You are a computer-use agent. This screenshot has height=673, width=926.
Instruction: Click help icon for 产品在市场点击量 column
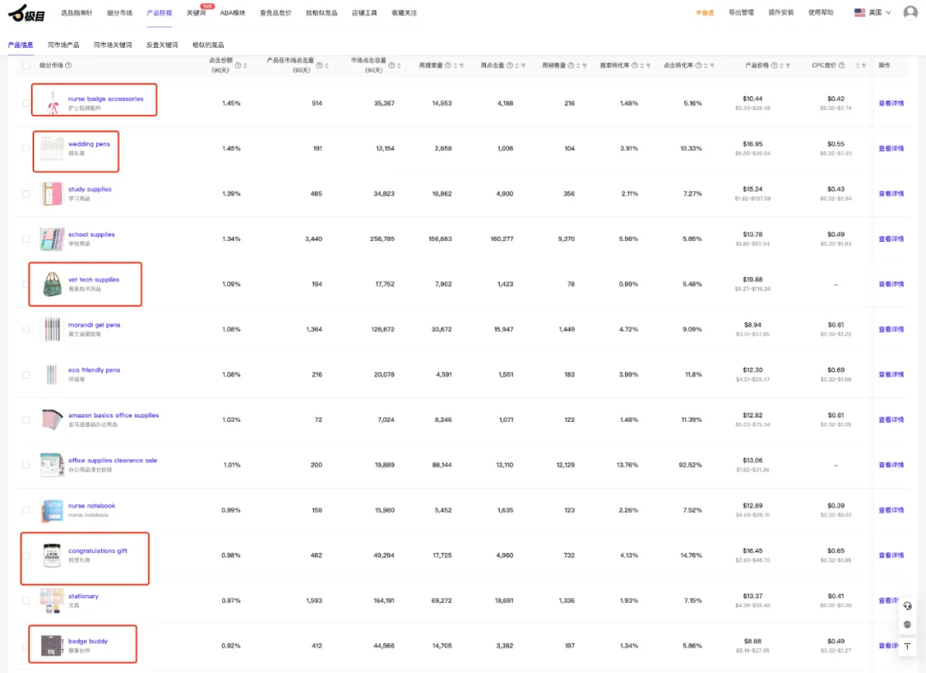[x=320, y=65]
